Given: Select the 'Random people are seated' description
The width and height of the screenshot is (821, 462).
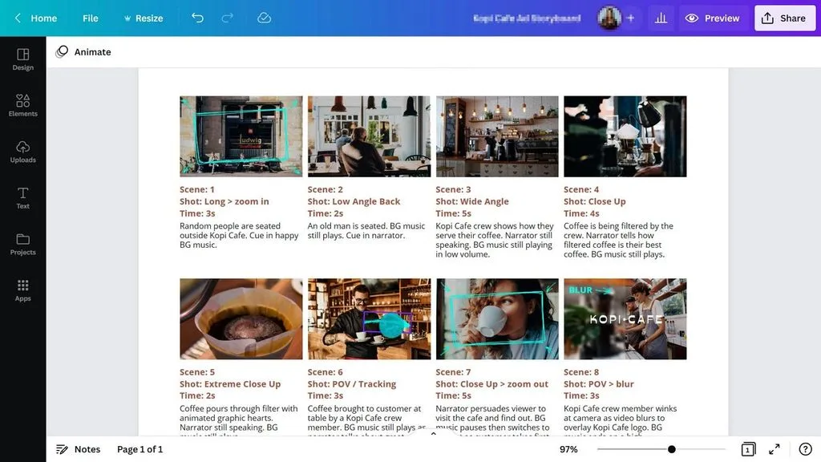Looking at the screenshot, I should tap(239, 235).
